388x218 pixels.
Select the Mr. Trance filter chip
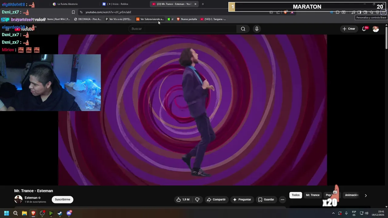(313, 195)
